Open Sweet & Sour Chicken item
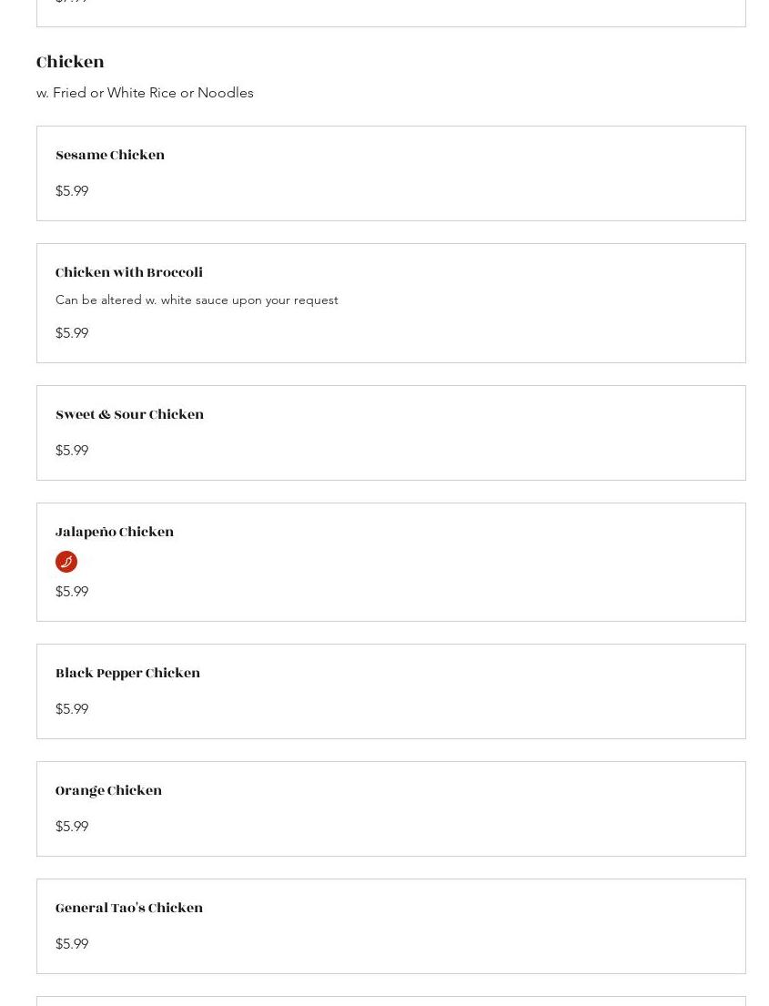This screenshot has height=1006, width=769. click(129, 415)
